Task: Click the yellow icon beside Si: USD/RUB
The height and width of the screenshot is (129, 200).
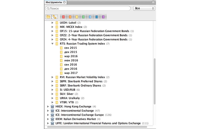Action: (57, 90)
